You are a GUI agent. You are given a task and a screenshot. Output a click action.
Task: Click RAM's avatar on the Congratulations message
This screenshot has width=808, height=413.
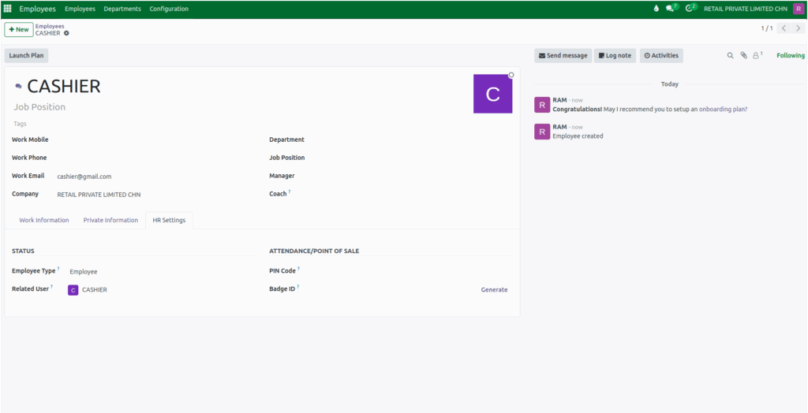(x=542, y=105)
